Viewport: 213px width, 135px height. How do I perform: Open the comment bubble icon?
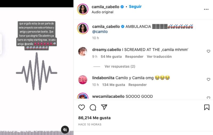[x=93, y=107]
